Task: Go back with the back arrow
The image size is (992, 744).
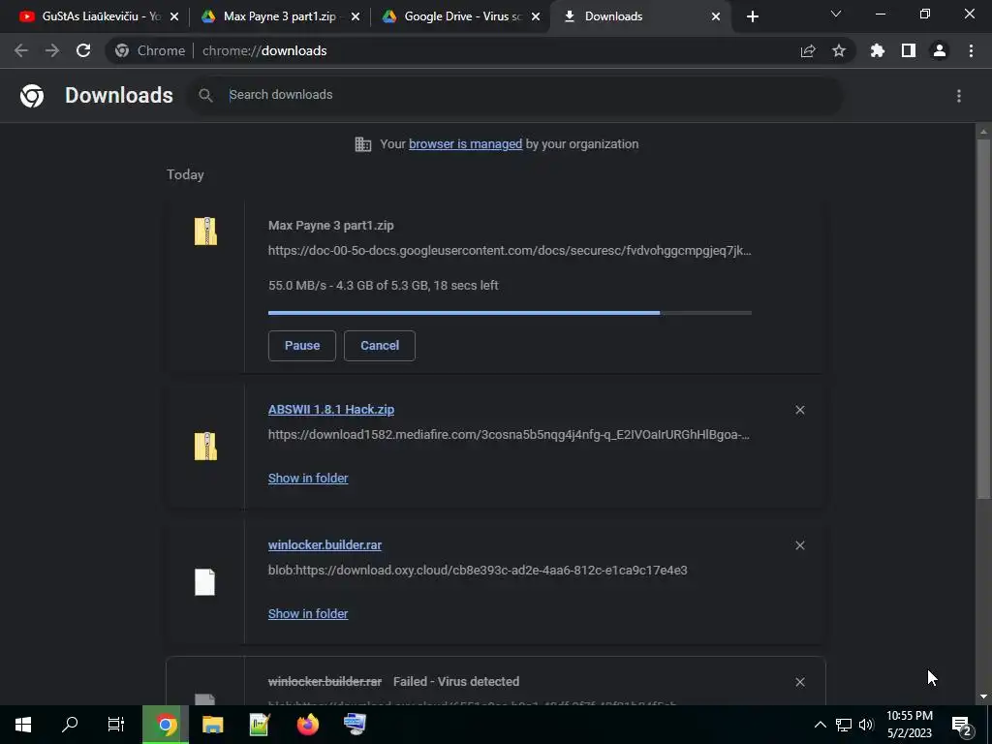Action: [x=21, y=50]
